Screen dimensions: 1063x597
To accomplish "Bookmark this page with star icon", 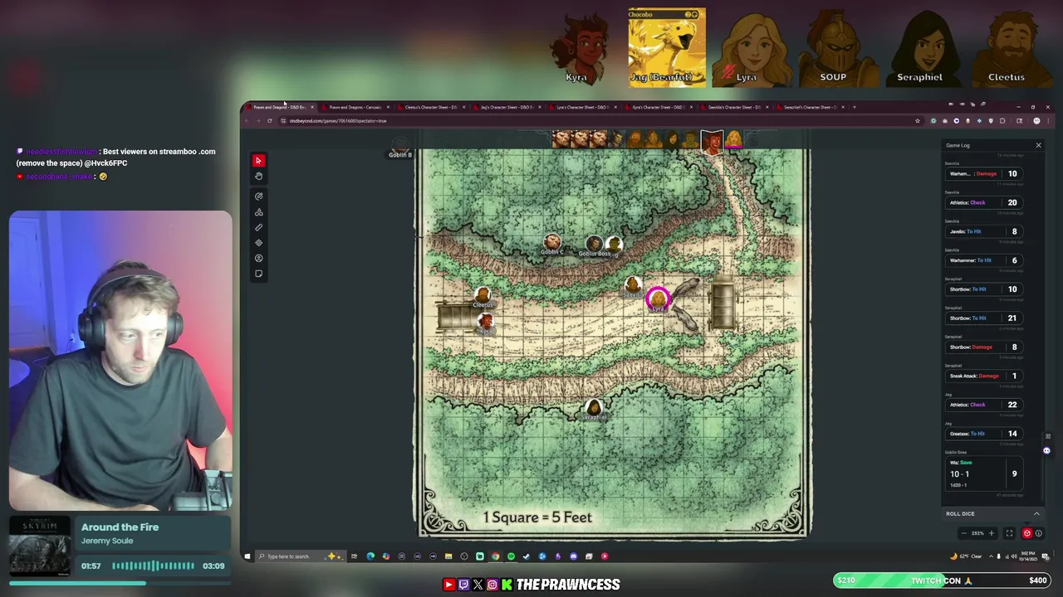I will tap(917, 121).
